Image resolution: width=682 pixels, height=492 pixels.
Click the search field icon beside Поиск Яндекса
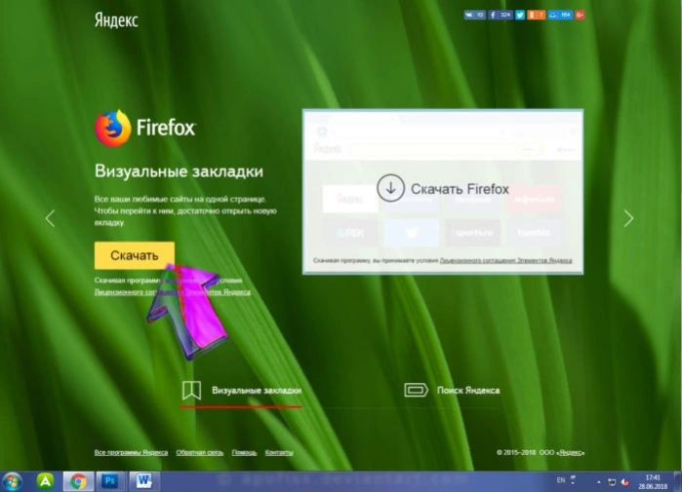[x=416, y=390]
